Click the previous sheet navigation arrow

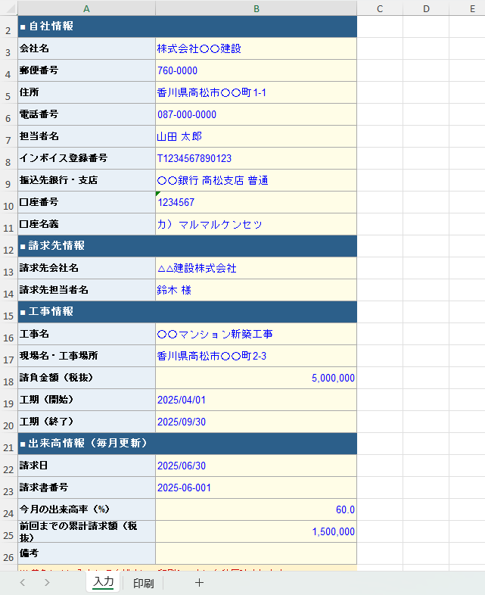pos(23,583)
